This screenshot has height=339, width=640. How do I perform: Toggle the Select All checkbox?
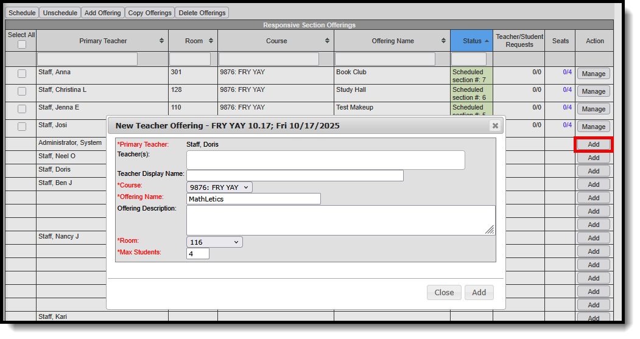[22, 44]
